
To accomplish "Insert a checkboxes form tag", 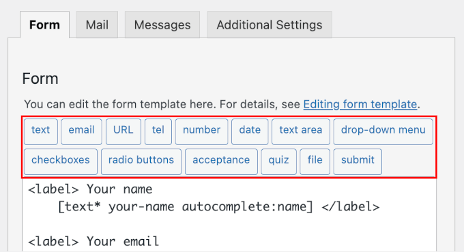I will pyautogui.click(x=61, y=162).
